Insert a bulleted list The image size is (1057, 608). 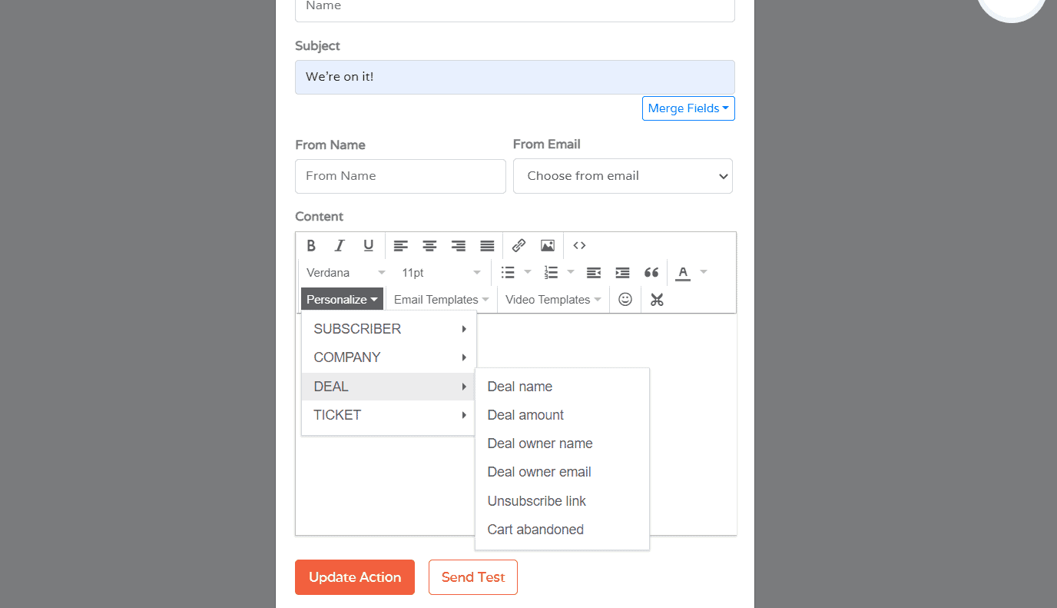pyautogui.click(x=508, y=272)
